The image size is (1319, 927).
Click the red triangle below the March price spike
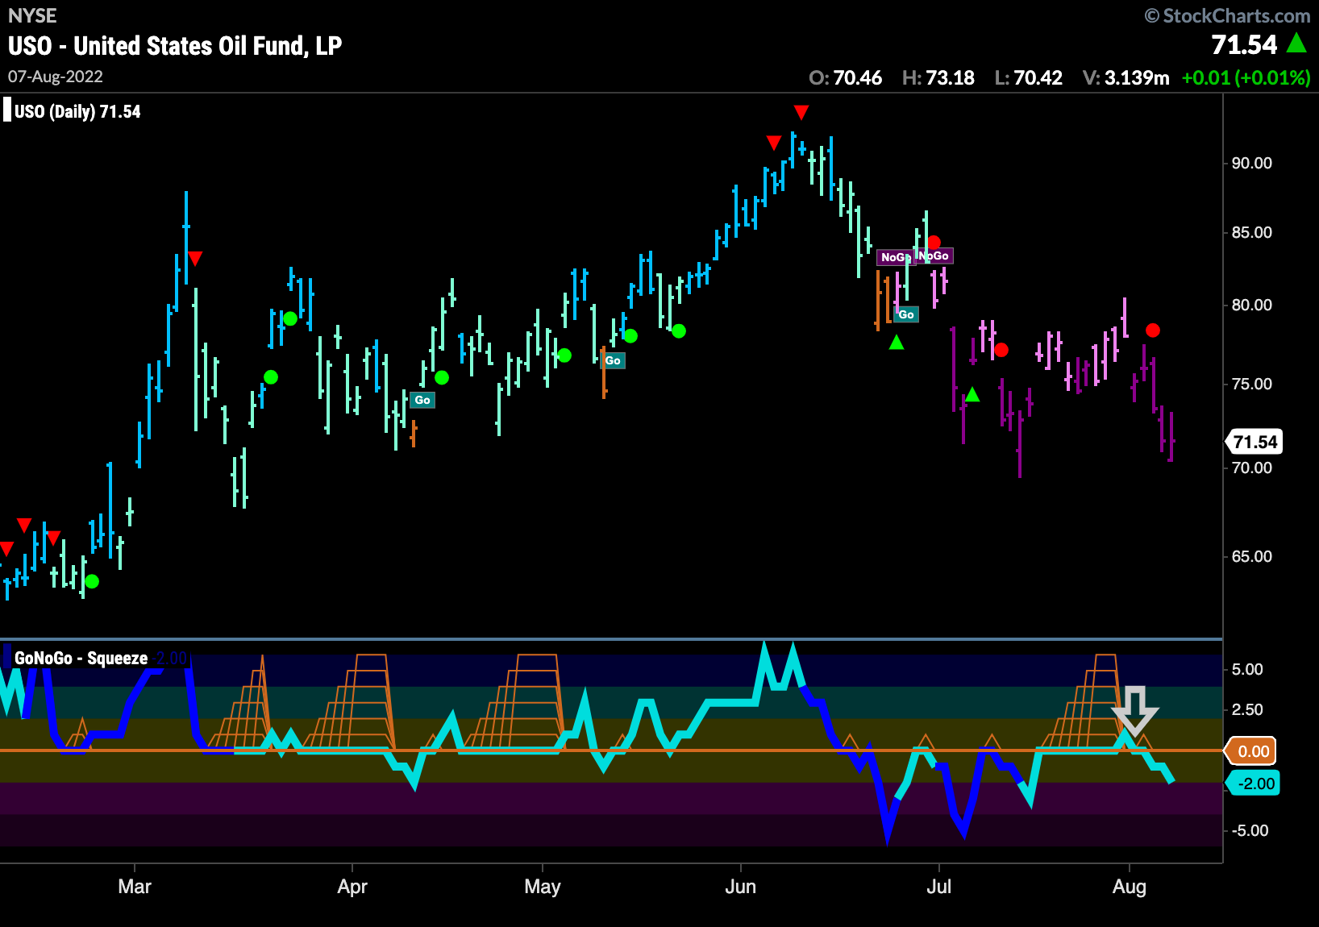tap(195, 258)
